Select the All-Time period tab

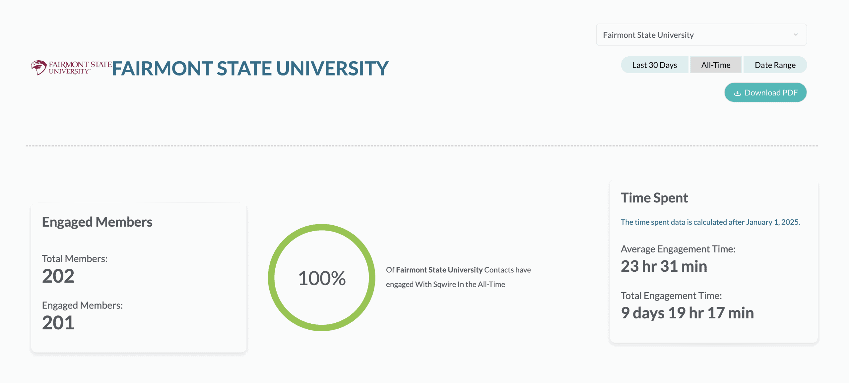coord(716,65)
